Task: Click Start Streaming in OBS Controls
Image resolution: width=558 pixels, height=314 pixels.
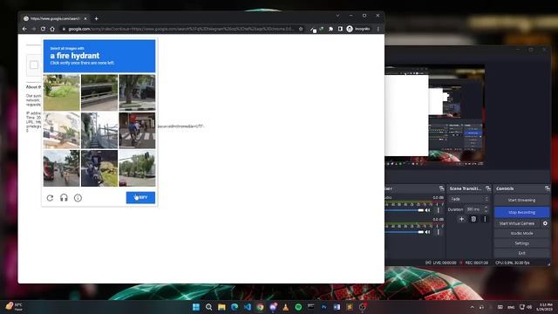Action: 521,200
